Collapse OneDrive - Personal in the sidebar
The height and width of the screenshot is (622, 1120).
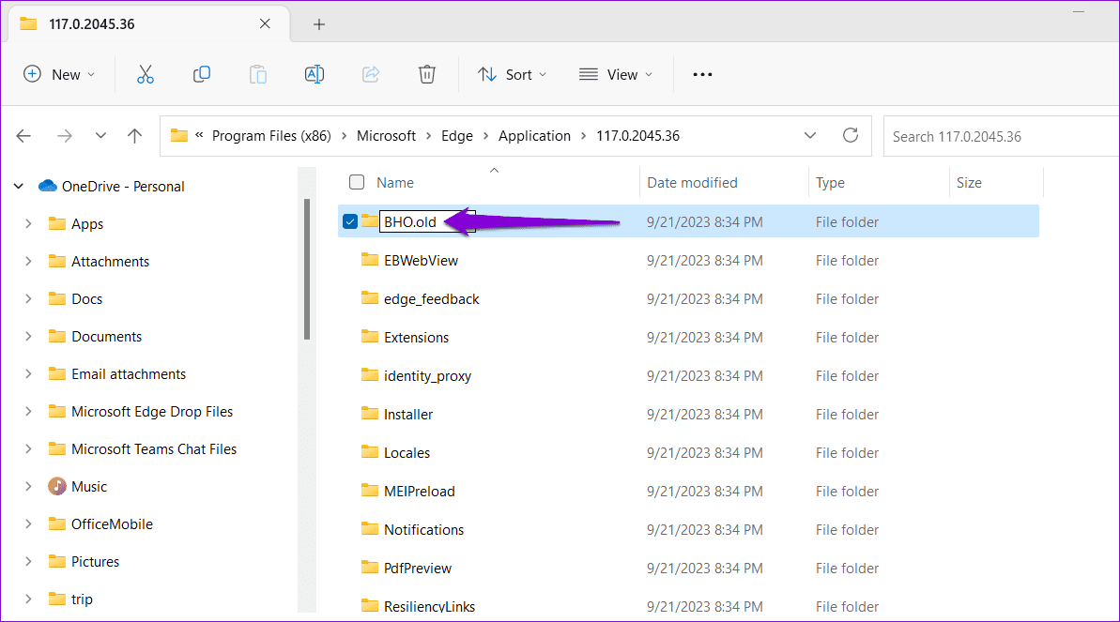[x=19, y=186]
